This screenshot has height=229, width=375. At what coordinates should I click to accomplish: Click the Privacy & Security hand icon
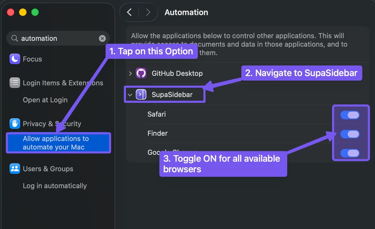tap(15, 123)
